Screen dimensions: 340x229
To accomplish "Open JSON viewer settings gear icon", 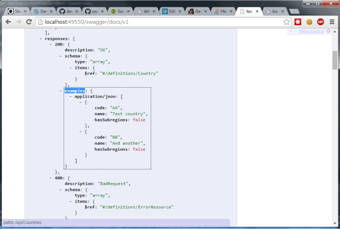I will [328, 31].
